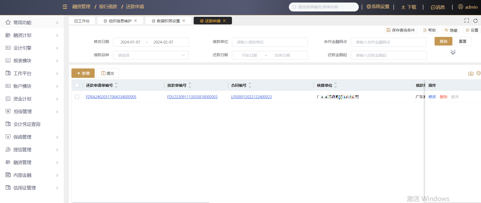Close the 数据权限设置 tab
481x203 pixels.
click(x=184, y=21)
